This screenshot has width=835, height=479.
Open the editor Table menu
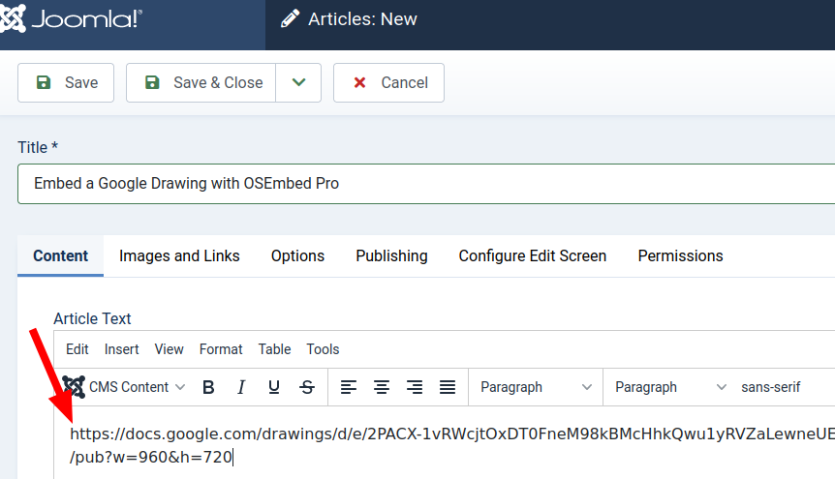pos(275,349)
